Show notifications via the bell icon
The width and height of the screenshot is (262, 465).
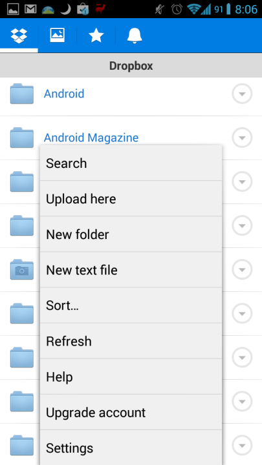(135, 36)
